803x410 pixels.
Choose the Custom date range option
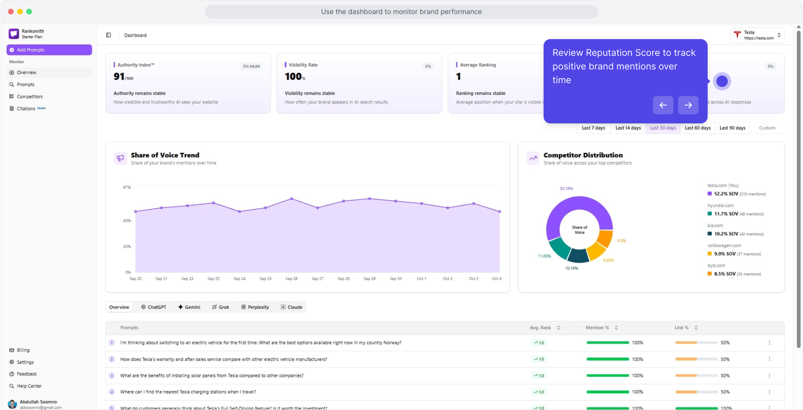[767, 128]
